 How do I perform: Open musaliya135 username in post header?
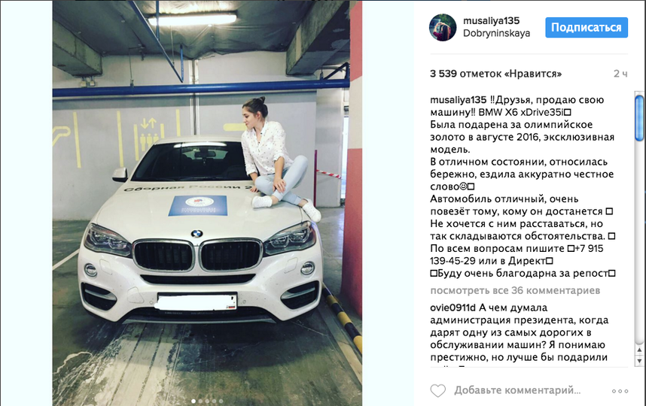(x=491, y=20)
